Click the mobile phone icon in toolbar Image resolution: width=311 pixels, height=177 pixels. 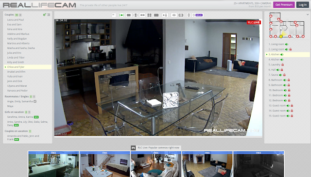pyautogui.click(x=189, y=15)
